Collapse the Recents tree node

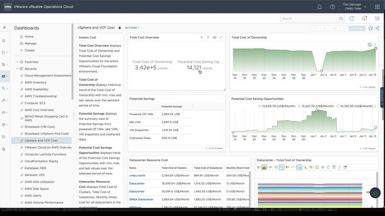pyautogui.click(x=17, y=69)
